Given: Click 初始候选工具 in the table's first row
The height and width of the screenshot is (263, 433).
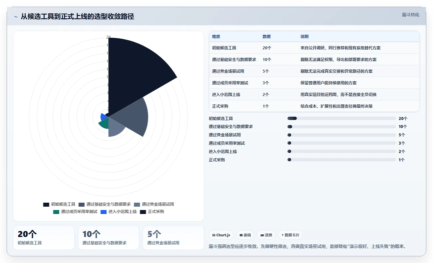Looking at the screenshot, I should tap(224, 48).
